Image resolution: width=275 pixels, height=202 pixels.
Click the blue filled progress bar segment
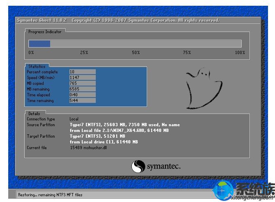(x=39, y=44)
